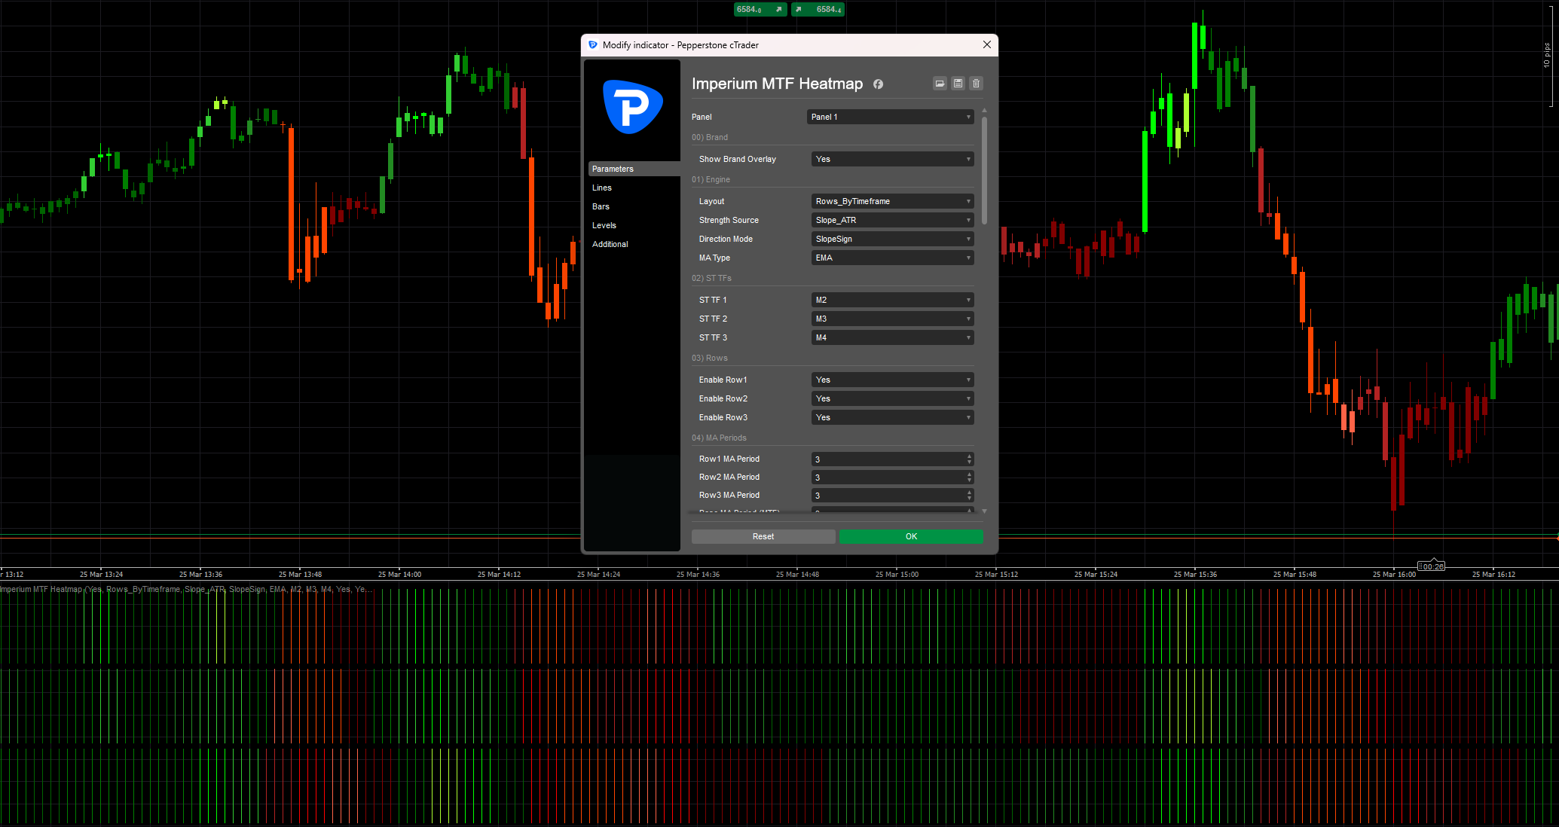
Task: Open the Facebook link icon beside title
Action: [878, 84]
